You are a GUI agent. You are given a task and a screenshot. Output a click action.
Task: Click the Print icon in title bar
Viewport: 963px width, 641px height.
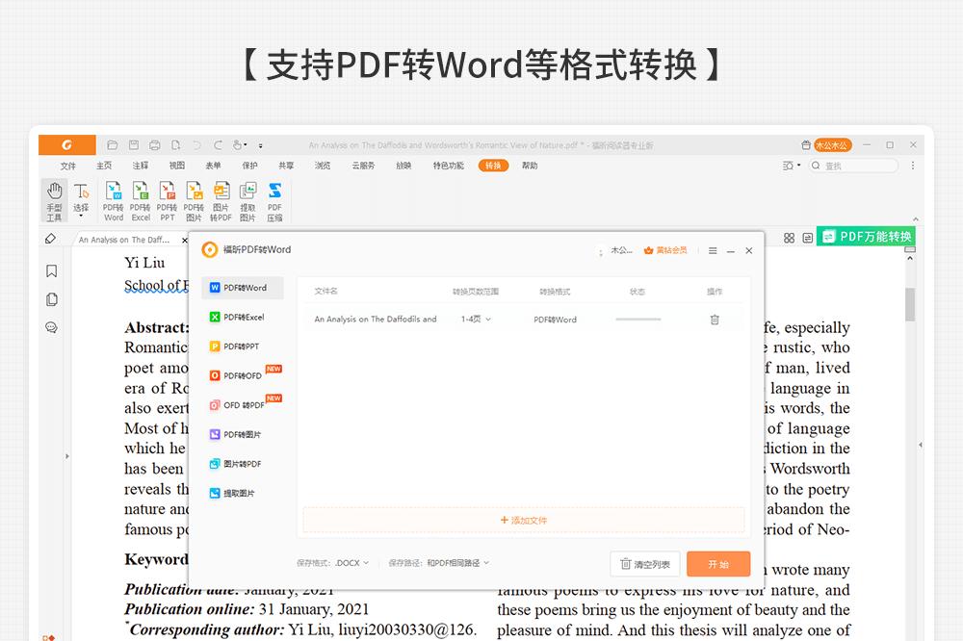click(155, 145)
